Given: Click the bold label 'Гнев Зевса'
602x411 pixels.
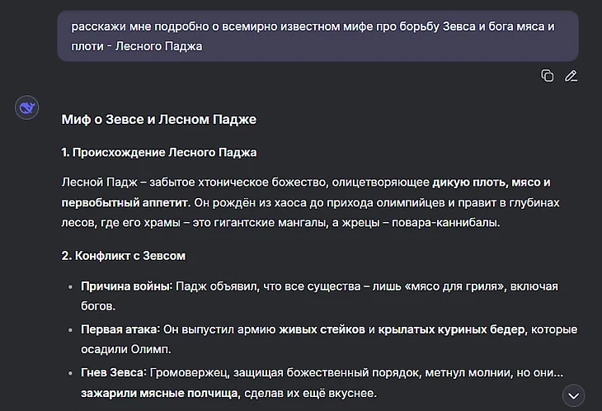Looking at the screenshot, I should pyautogui.click(x=112, y=372).
